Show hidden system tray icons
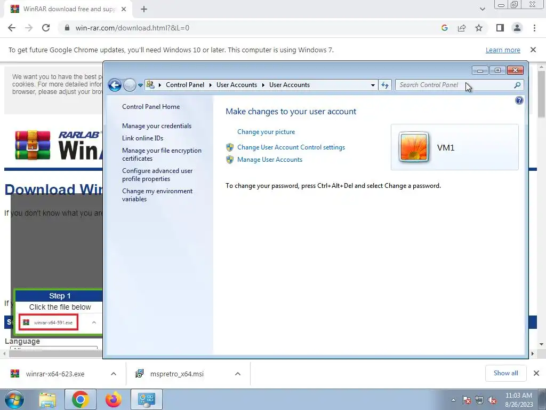The height and width of the screenshot is (410, 546). 453,400
